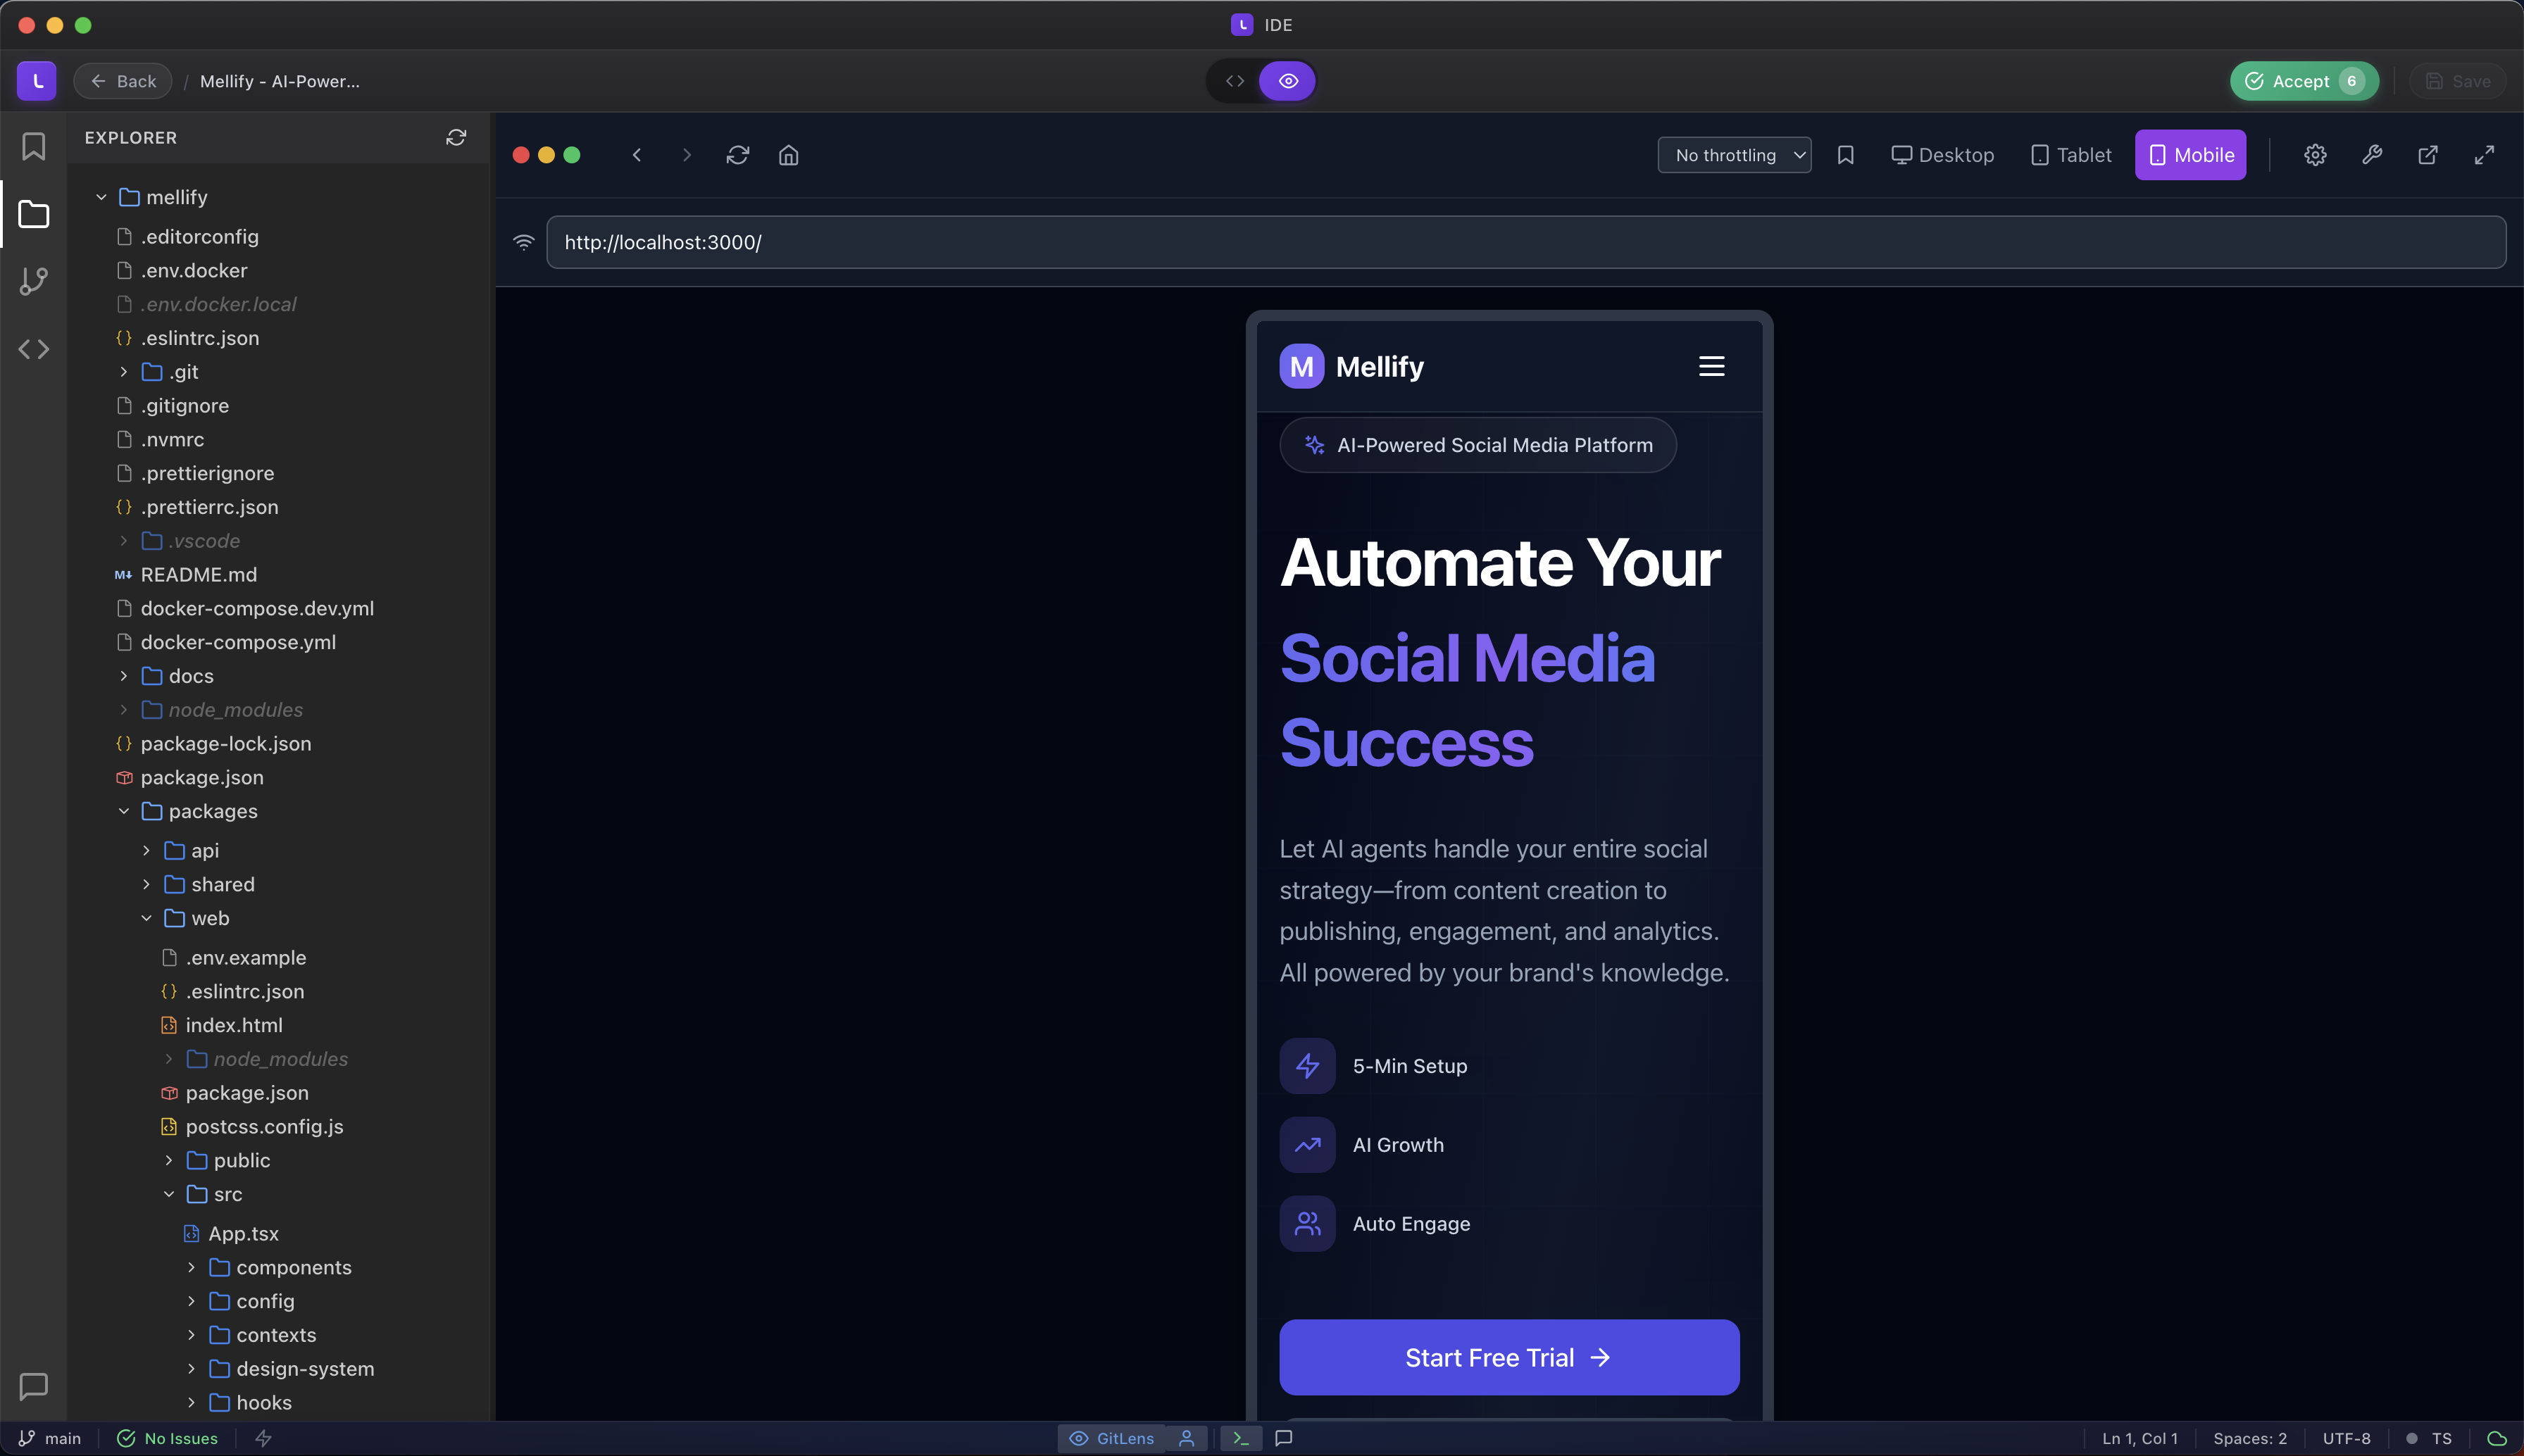Screen dimensions: 2524x1456
Task: Open preview settings gear
Action: (x=2315, y=155)
